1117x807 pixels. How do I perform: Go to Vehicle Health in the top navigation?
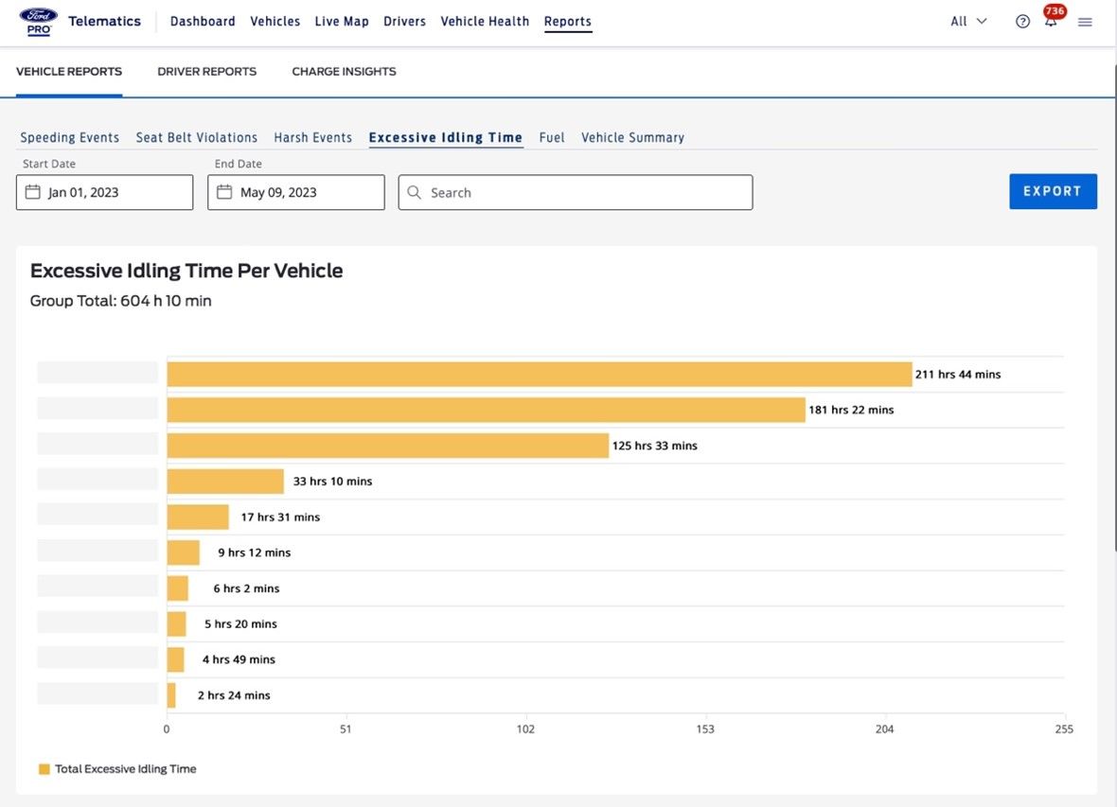coord(485,21)
